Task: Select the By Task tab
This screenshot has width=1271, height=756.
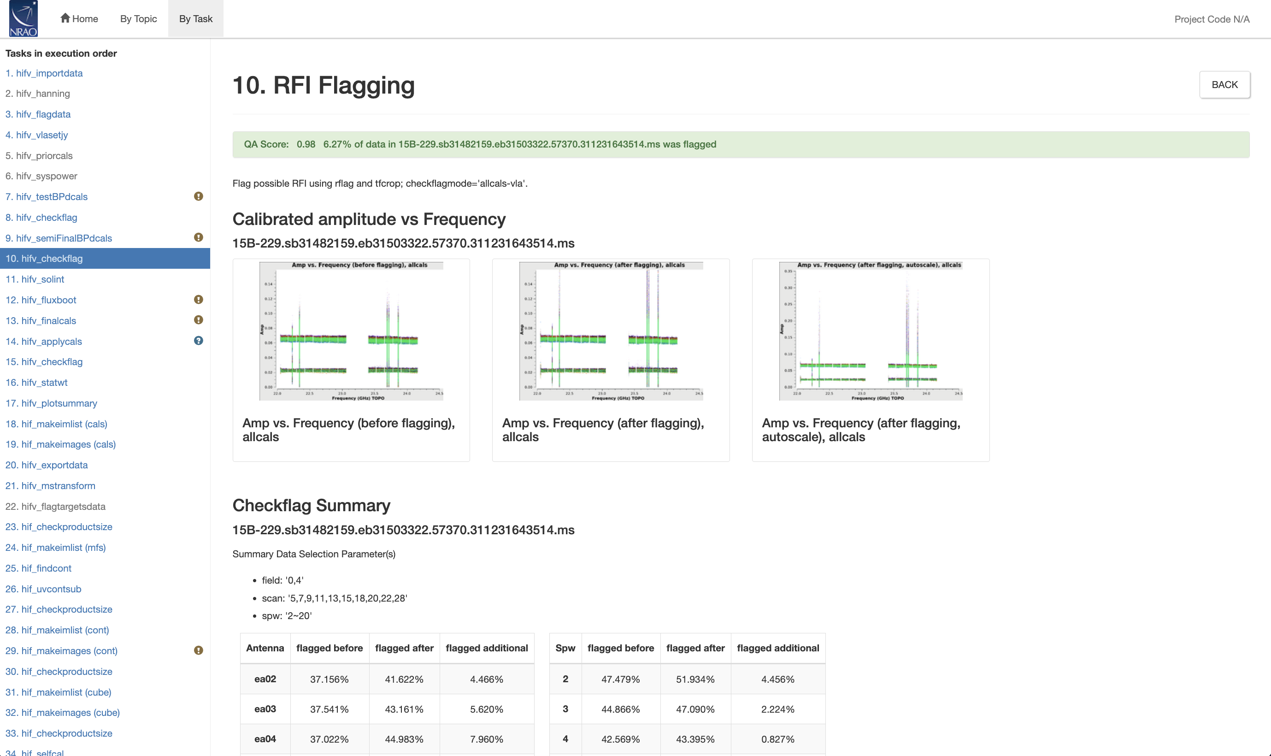Action: 195,19
